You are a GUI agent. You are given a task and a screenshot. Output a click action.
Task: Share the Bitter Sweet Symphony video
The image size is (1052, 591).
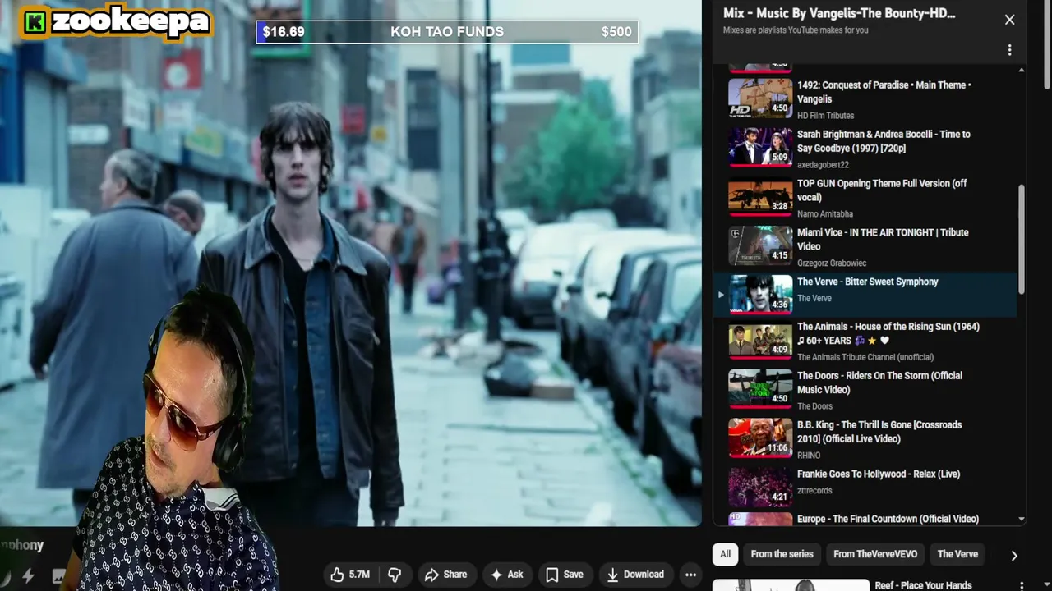point(445,575)
